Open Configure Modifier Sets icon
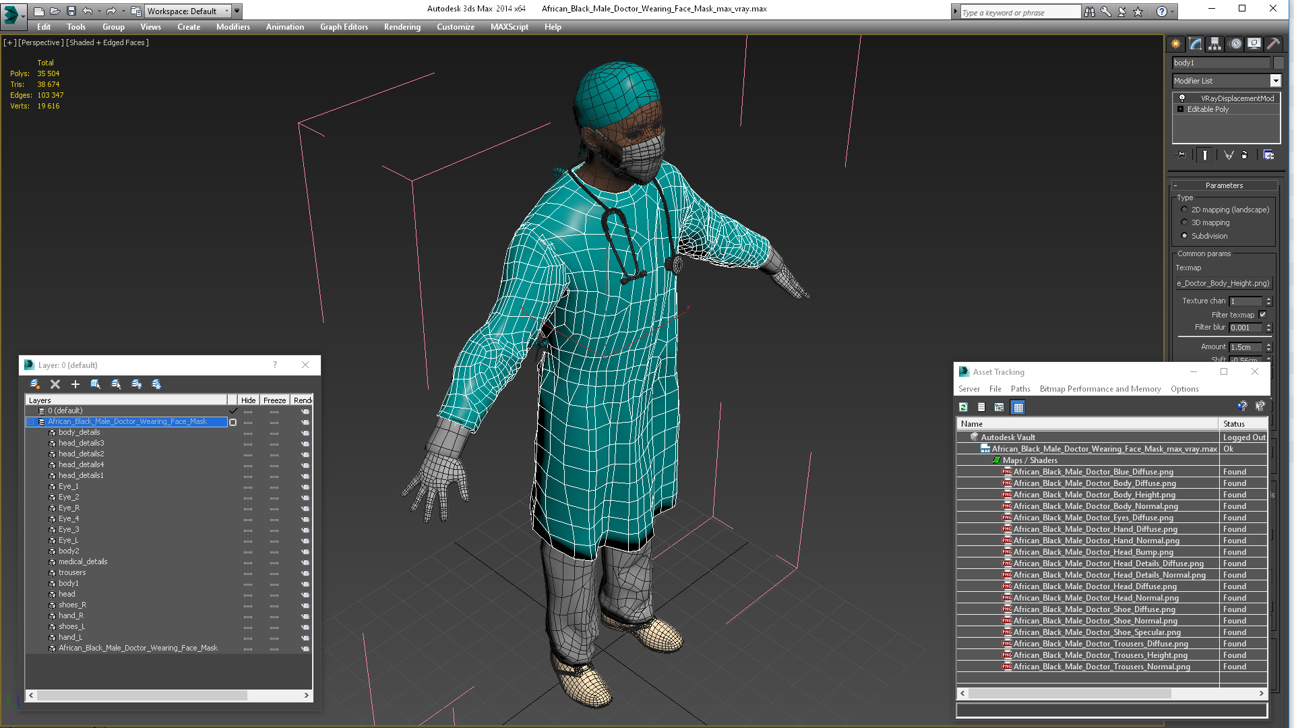This screenshot has height=728, width=1294. (1269, 155)
